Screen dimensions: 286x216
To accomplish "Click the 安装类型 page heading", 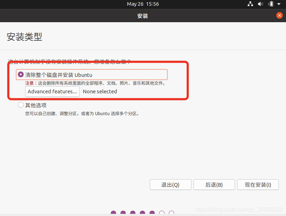I will coord(24,37).
